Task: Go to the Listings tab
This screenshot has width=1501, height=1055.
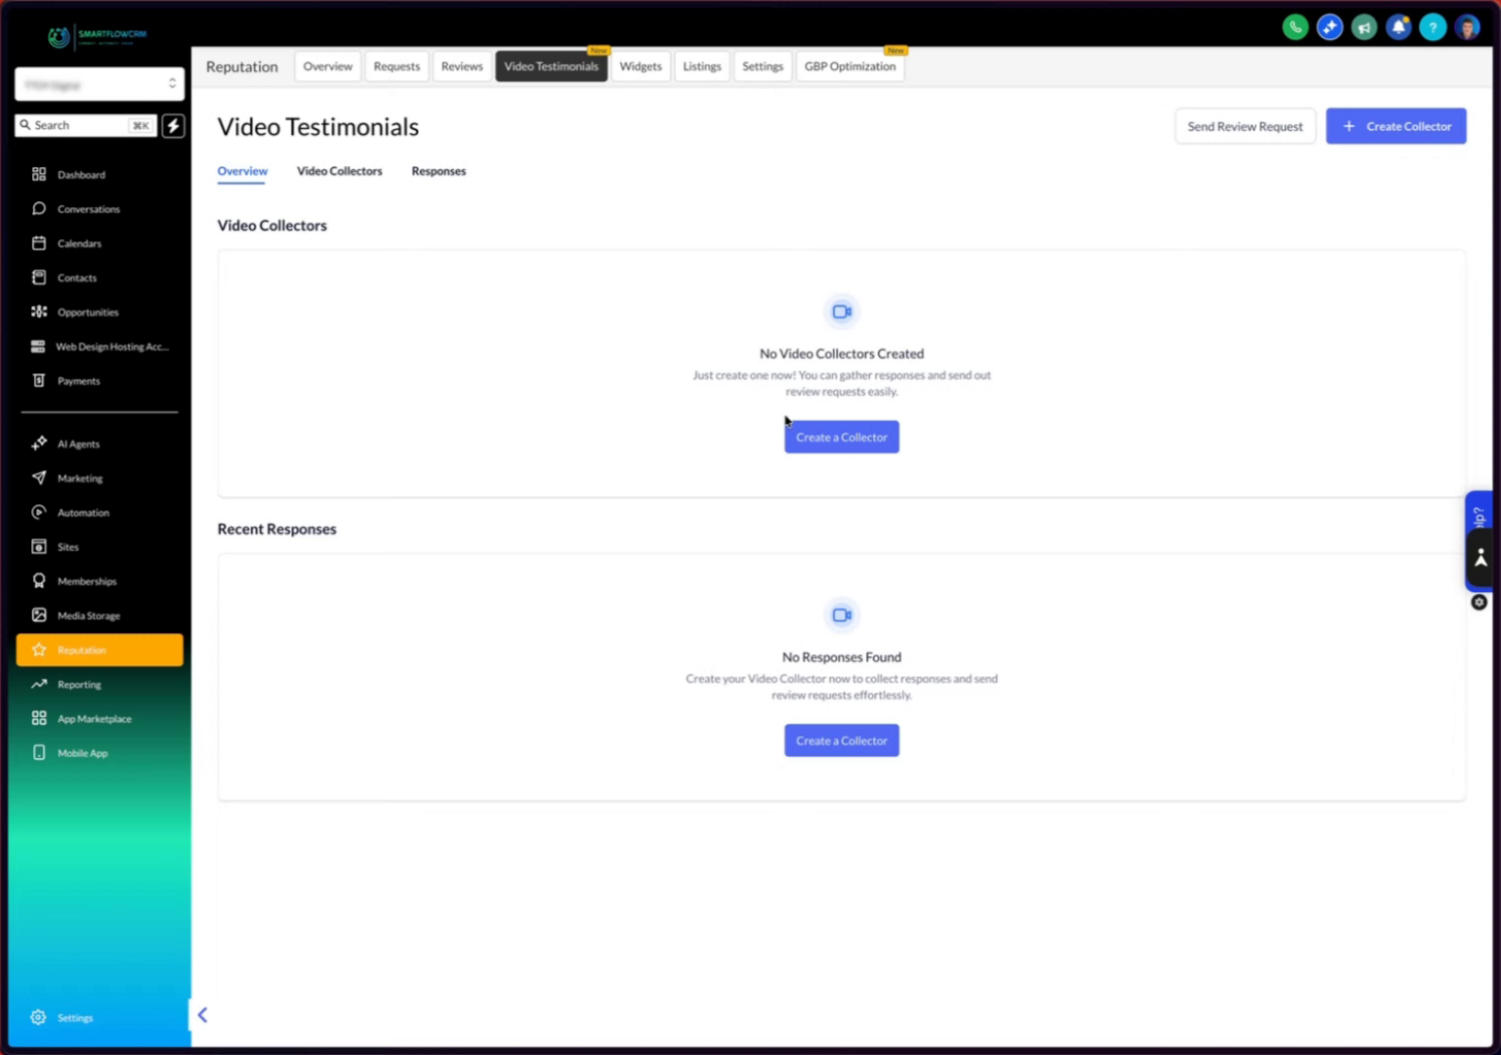Action: [x=702, y=66]
